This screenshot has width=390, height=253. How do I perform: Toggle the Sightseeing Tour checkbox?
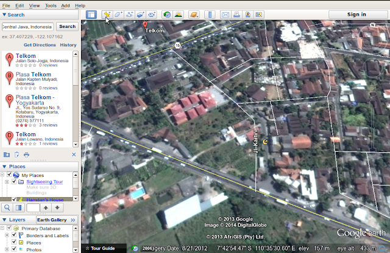point(14,181)
